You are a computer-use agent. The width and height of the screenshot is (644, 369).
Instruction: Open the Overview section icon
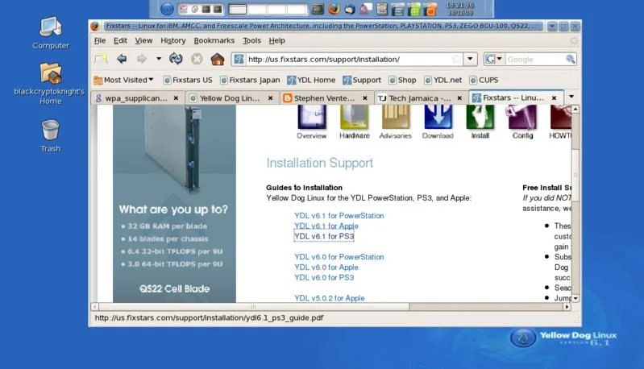(311, 122)
